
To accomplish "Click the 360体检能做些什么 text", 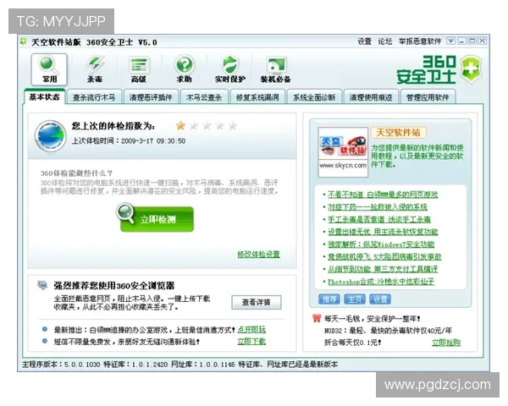I will click(x=76, y=173).
